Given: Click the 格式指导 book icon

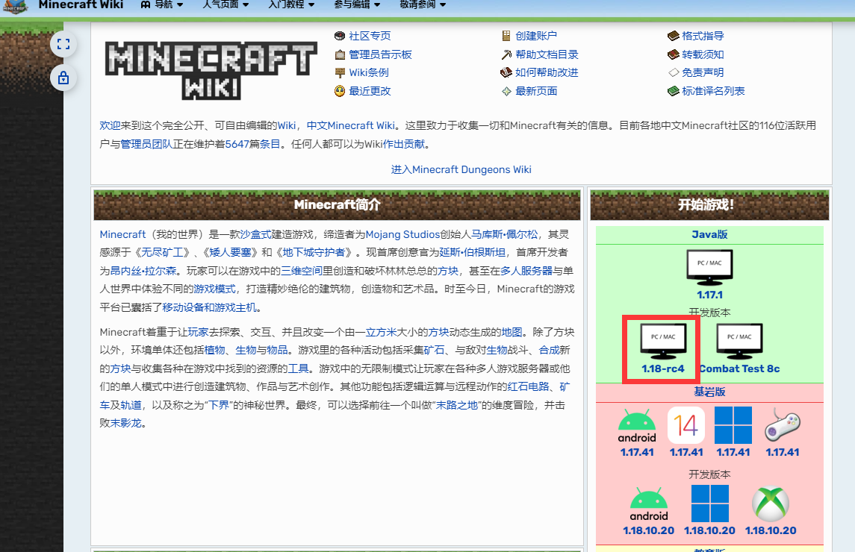Looking at the screenshot, I should tap(674, 36).
